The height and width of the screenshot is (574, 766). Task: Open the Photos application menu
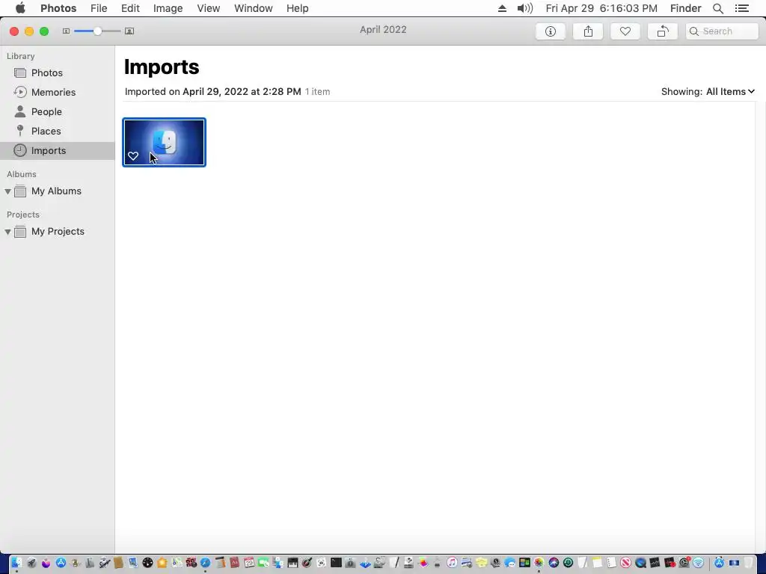58,8
